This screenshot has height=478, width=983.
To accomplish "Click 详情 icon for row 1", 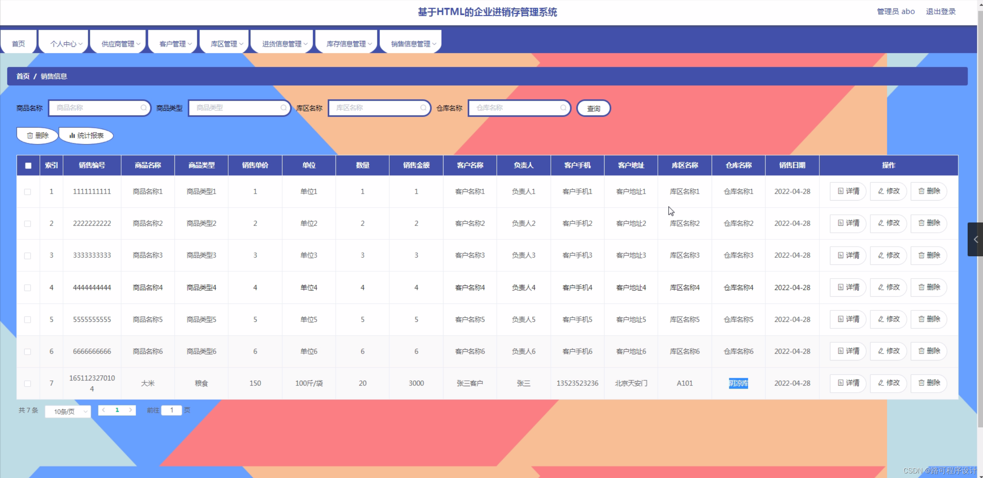I will point(840,191).
